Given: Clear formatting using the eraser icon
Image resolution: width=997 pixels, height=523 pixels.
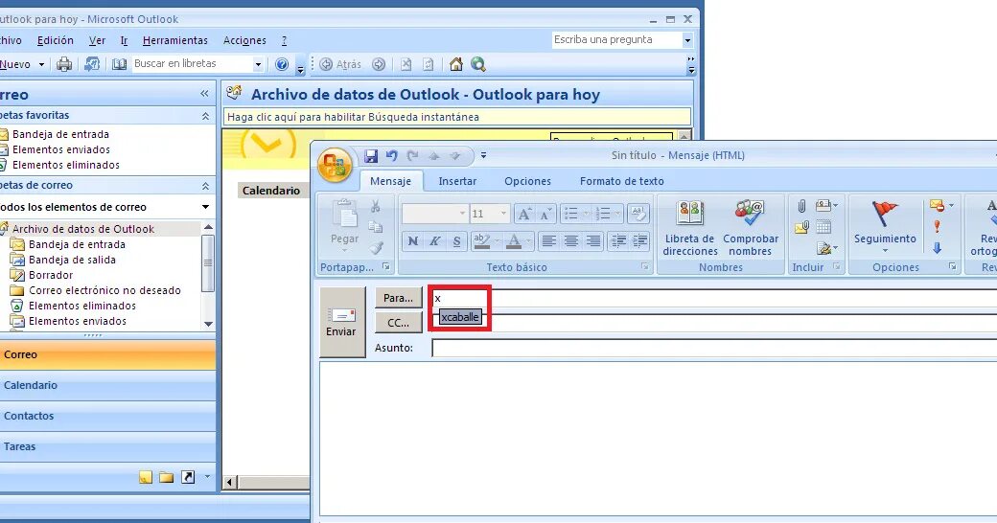Looking at the screenshot, I should click(638, 214).
